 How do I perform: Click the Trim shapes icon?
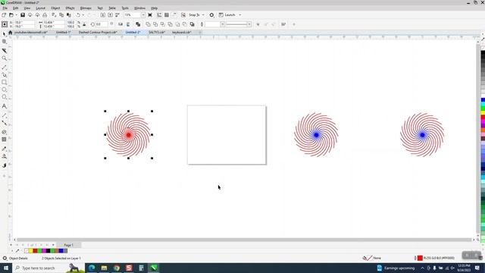tap(155, 24)
